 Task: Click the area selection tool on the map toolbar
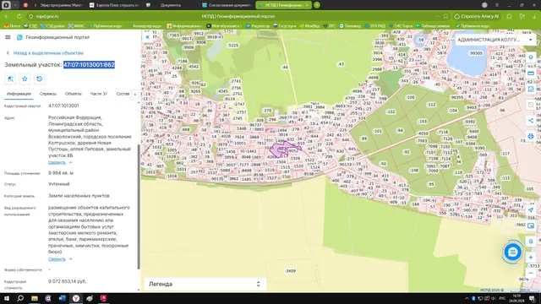click(531, 90)
